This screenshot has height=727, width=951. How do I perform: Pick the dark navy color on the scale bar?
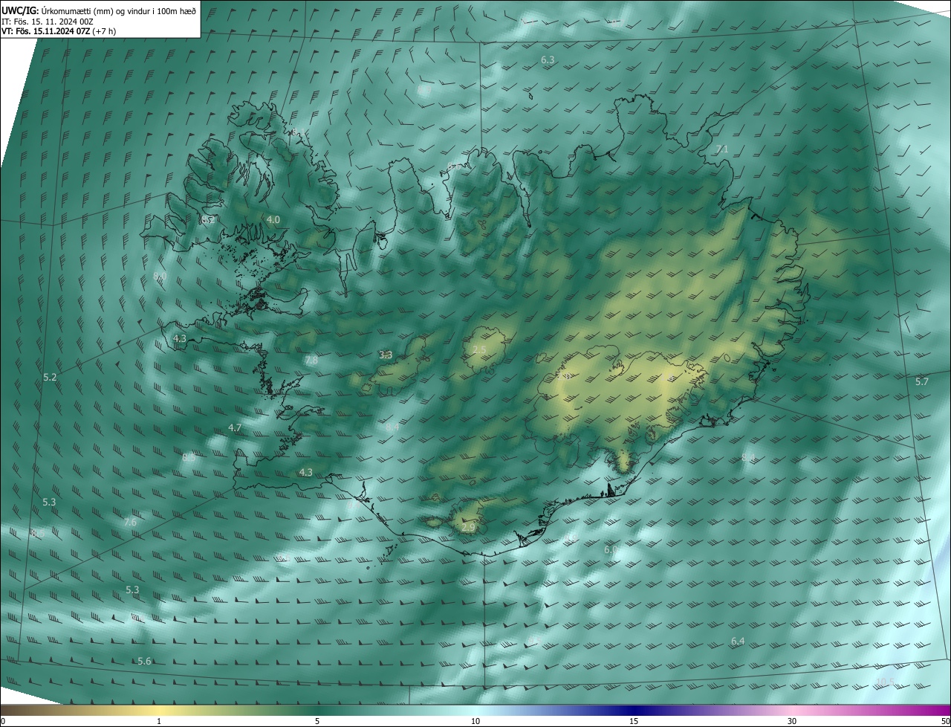click(x=634, y=710)
